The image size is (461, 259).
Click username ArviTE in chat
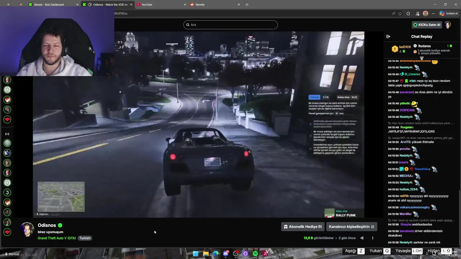point(405,142)
